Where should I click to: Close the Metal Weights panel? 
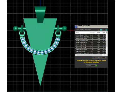tap(107, 26)
